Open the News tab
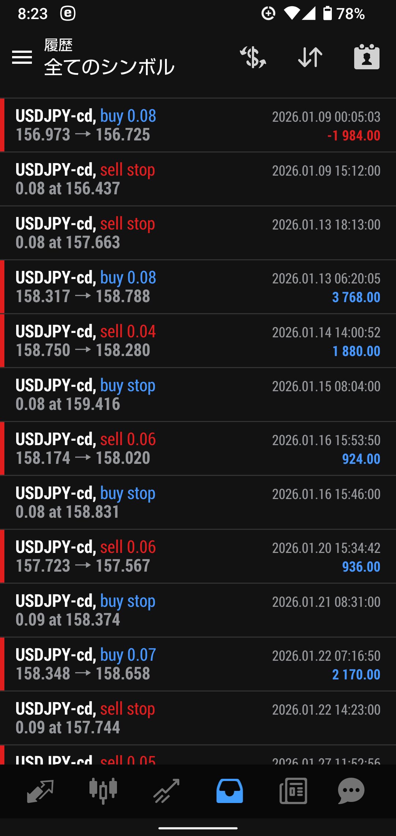The height and width of the screenshot is (836, 396). pyautogui.click(x=293, y=791)
